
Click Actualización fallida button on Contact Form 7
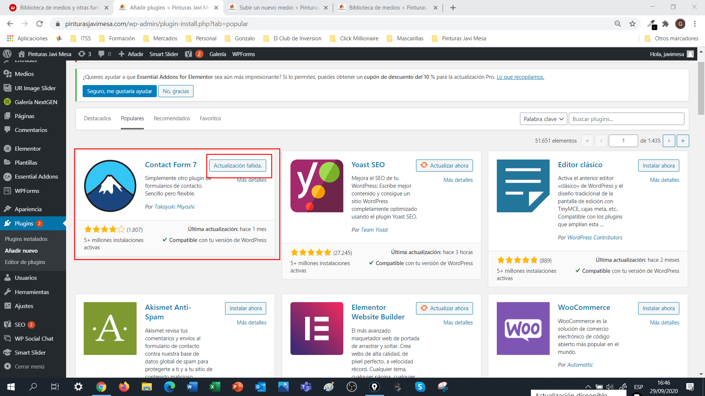click(x=238, y=165)
